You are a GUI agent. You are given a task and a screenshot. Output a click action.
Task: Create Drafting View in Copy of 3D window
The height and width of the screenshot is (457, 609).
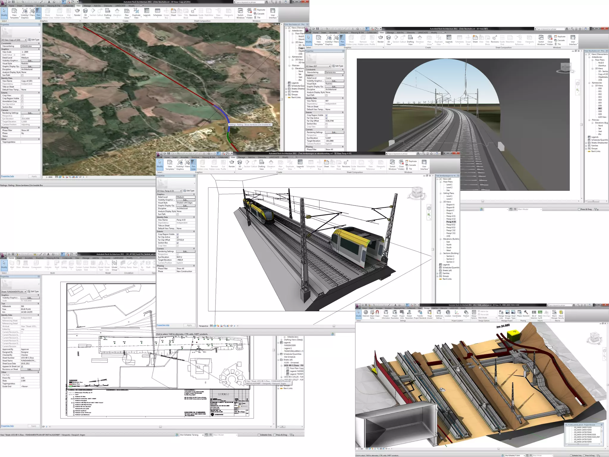108,13
